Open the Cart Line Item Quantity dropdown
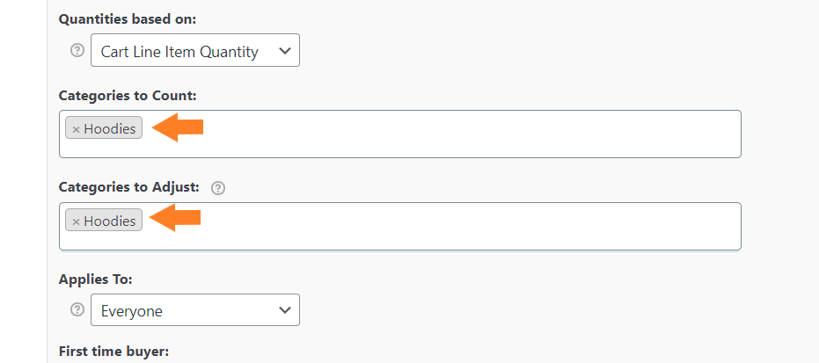The height and width of the screenshot is (363, 819). pyautogui.click(x=195, y=50)
